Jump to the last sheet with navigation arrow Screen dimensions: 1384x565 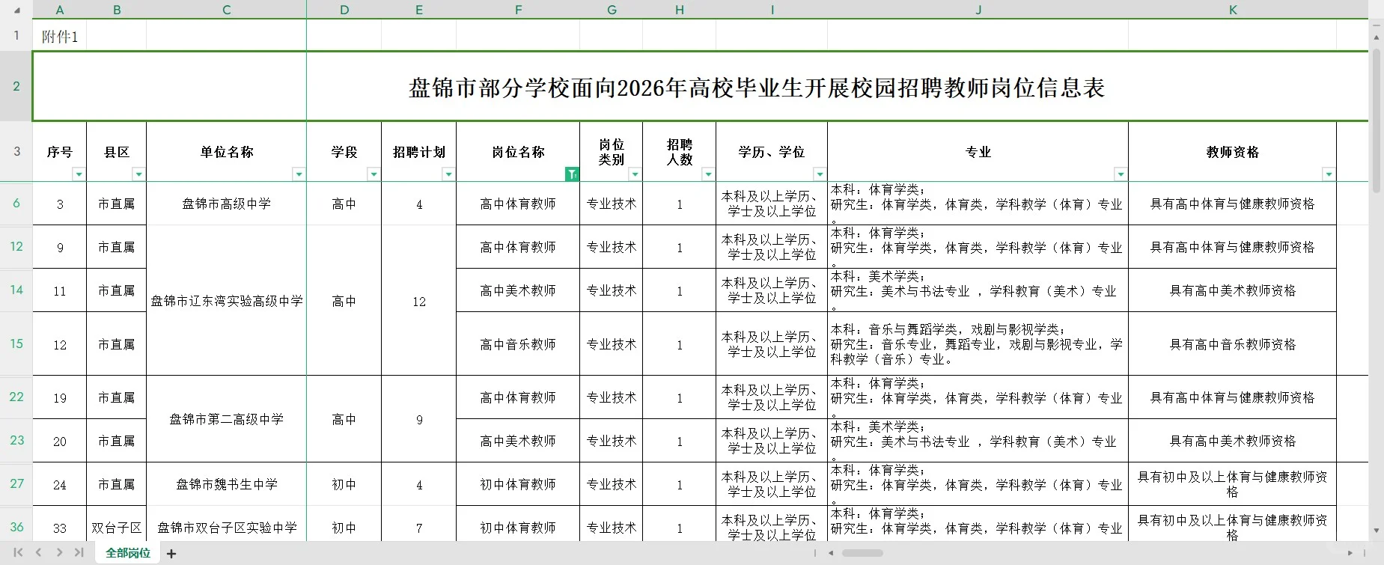pyautogui.click(x=79, y=553)
